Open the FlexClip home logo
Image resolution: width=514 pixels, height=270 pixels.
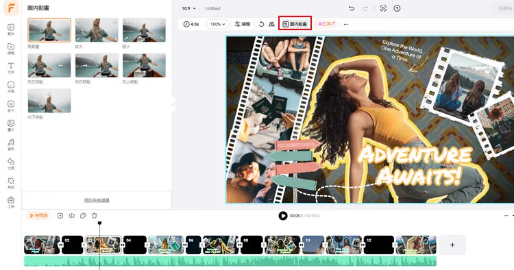point(11,8)
